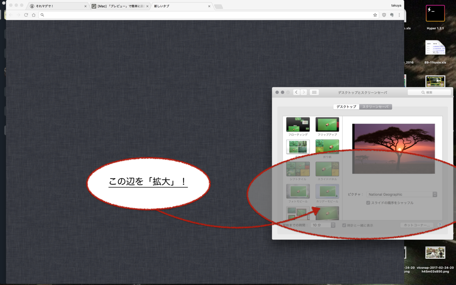
Task: Close the 新しいタブ tab
Action: (x=209, y=6)
